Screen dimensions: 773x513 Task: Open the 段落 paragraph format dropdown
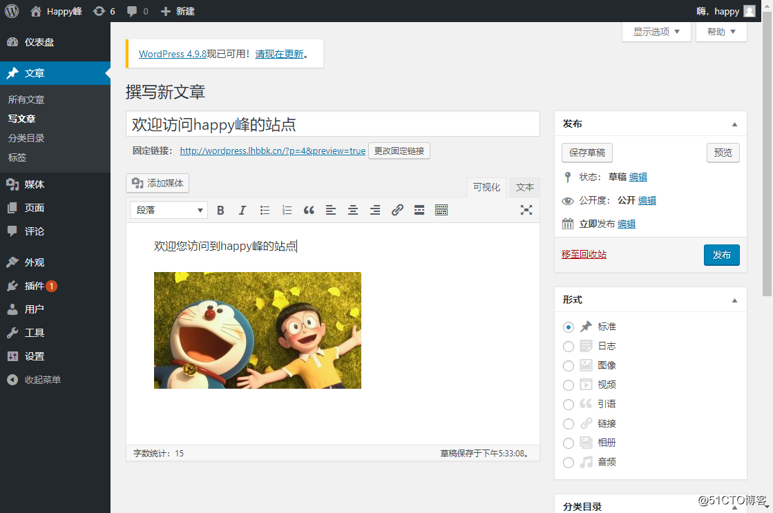(x=169, y=211)
